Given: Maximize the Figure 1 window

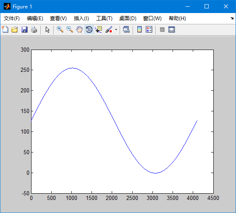Looking at the screenshot, I should (207, 6).
